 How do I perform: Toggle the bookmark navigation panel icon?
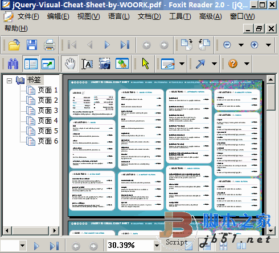point(31,64)
